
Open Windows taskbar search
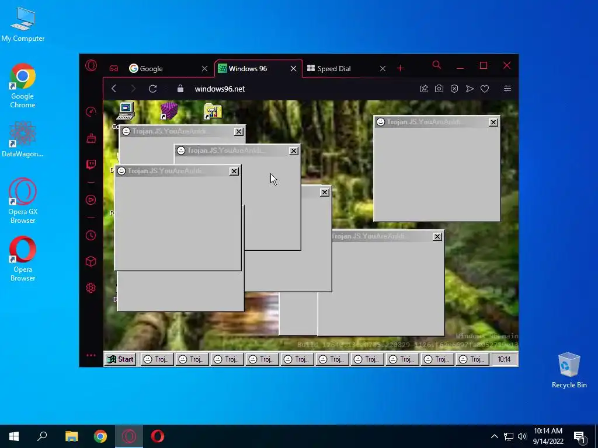[x=42, y=436]
